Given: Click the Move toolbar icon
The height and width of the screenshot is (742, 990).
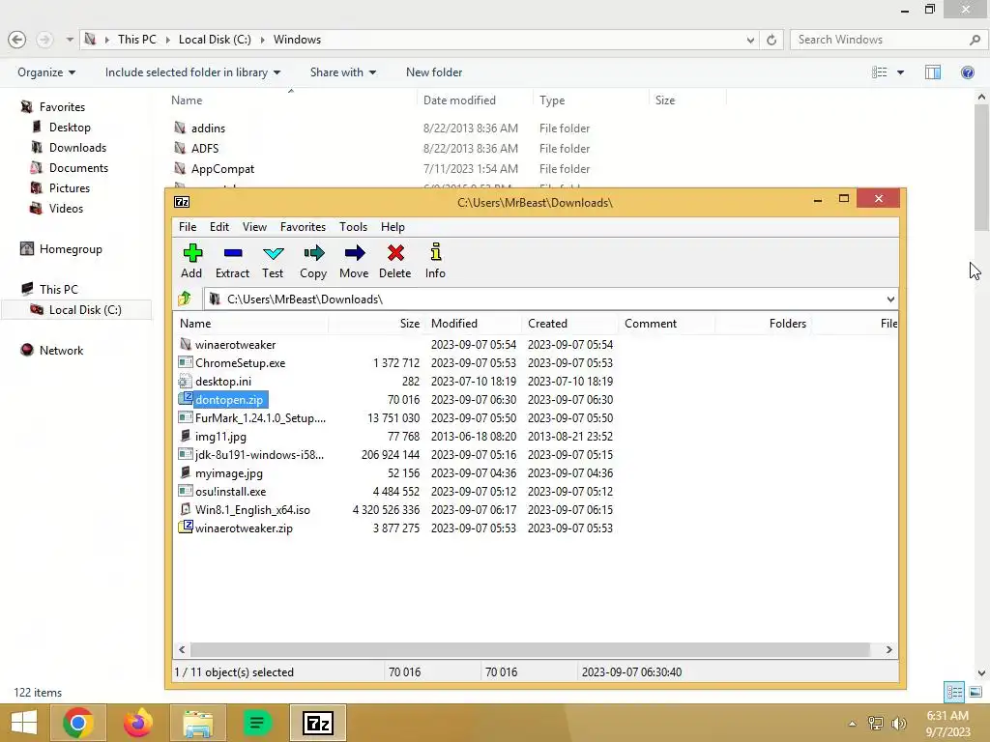Looking at the screenshot, I should [x=354, y=254].
